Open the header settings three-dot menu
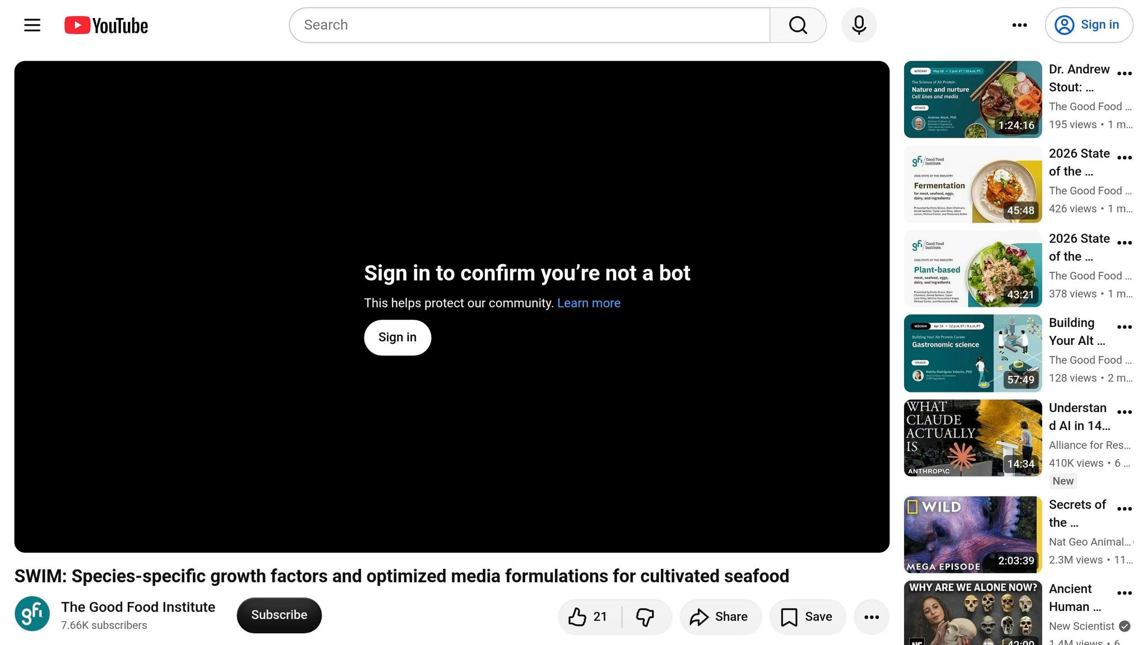Image resolution: width=1148 pixels, height=645 pixels. (x=1020, y=25)
